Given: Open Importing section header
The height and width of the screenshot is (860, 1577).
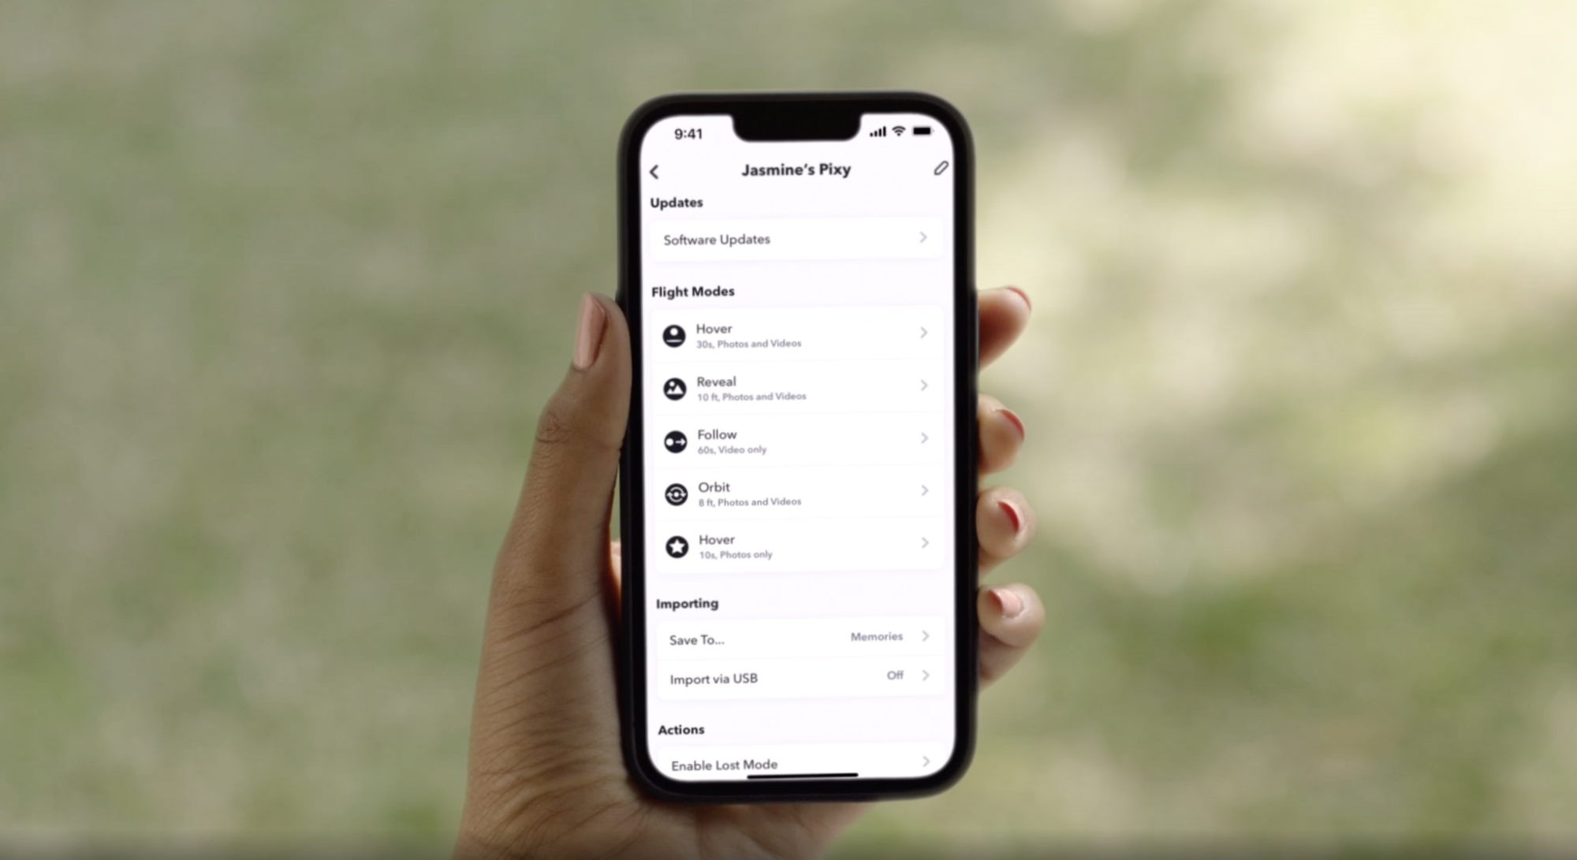Looking at the screenshot, I should [688, 605].
